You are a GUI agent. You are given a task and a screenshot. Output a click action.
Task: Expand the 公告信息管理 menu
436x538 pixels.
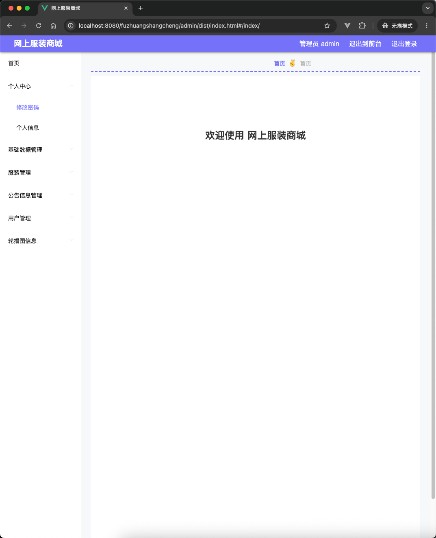[41, 195]
